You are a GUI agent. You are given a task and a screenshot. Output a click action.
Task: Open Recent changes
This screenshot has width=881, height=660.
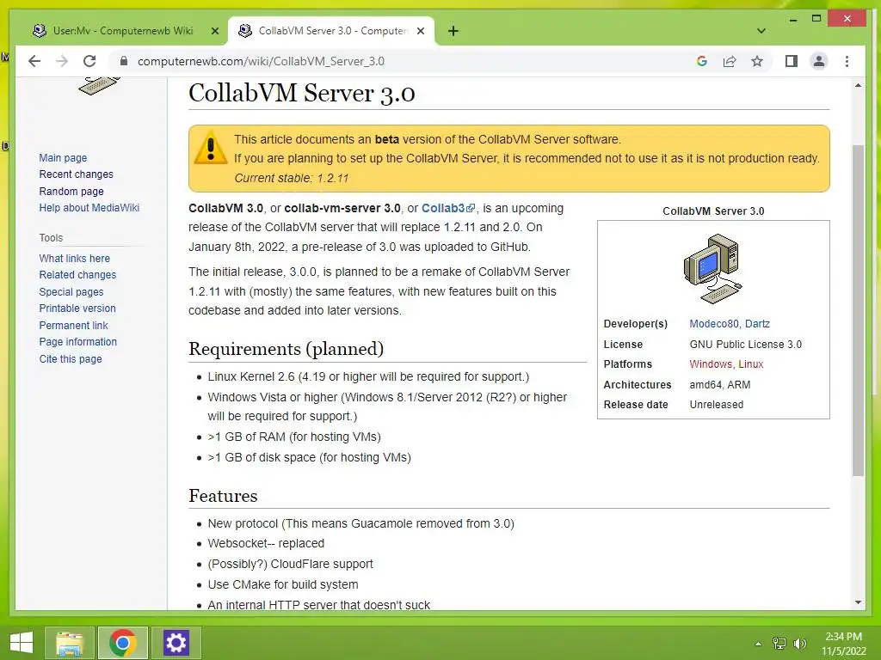(x=76, y=174)
